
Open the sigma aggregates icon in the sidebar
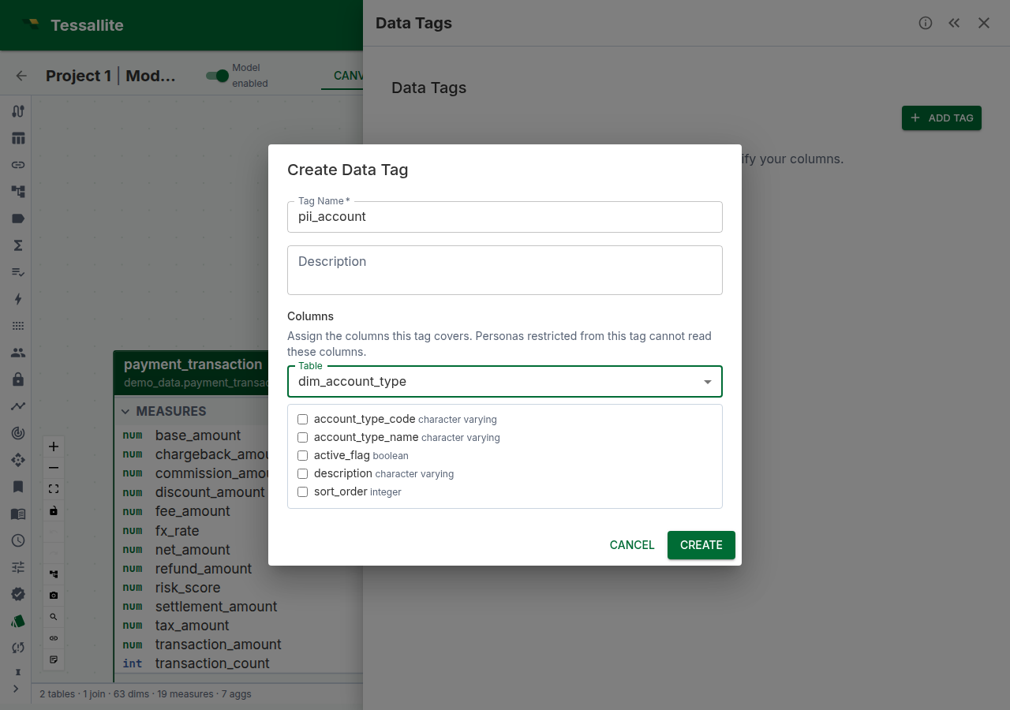click(18, 245)
